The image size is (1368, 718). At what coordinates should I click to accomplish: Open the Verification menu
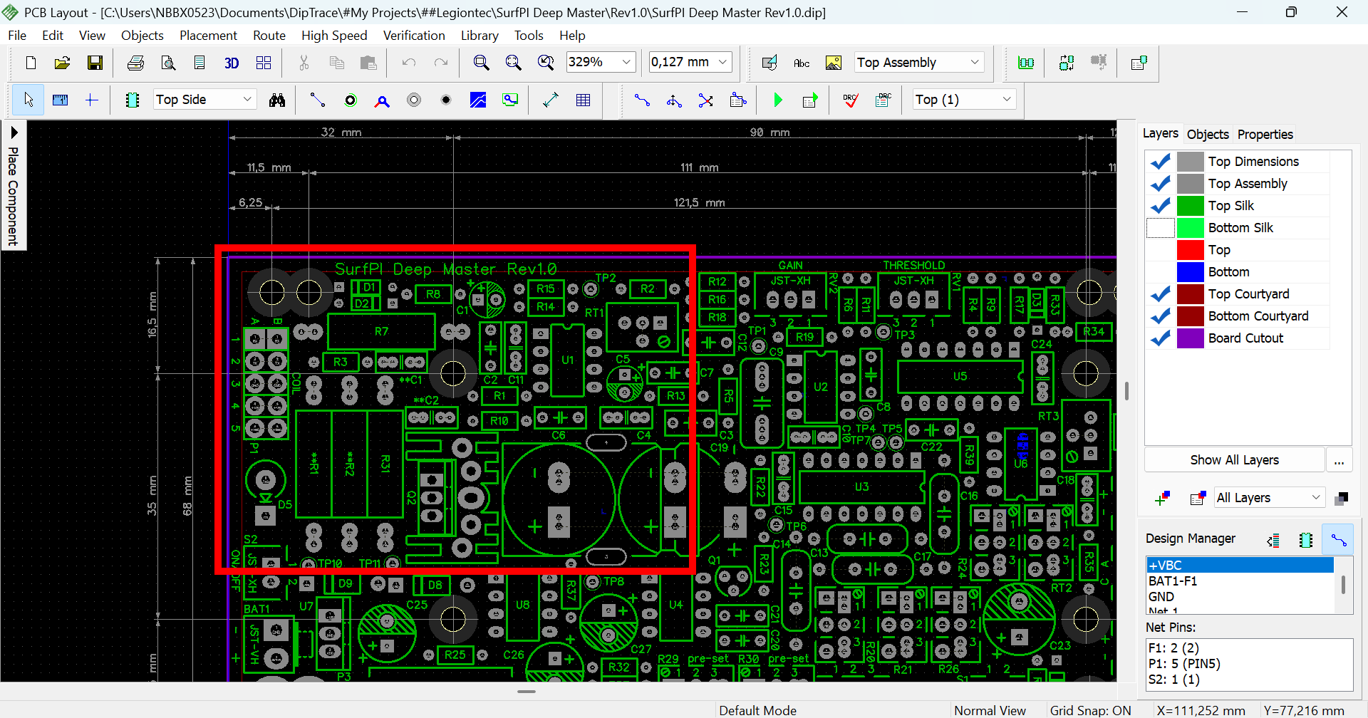coord(413,36)
